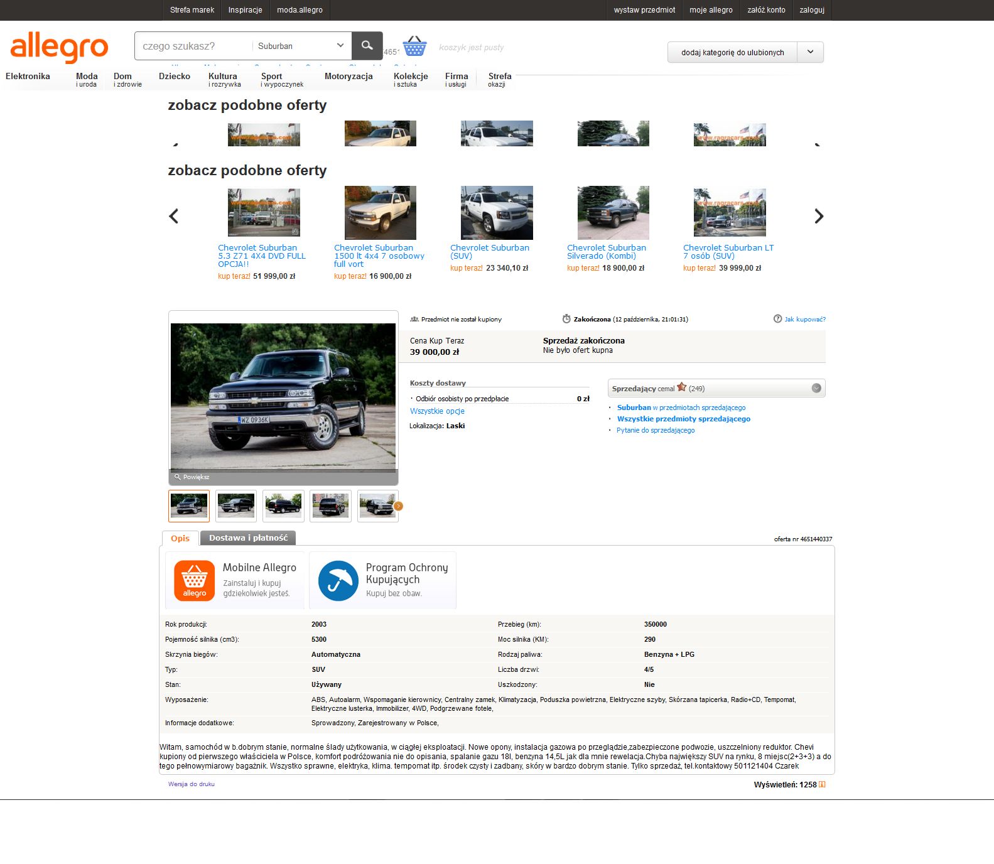Click Pytanie do sprzedającego link

coord(656,430)
